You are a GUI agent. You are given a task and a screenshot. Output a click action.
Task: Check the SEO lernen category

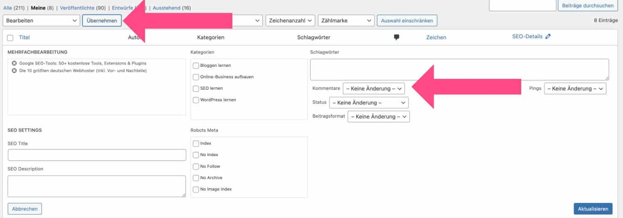[196, 88]
